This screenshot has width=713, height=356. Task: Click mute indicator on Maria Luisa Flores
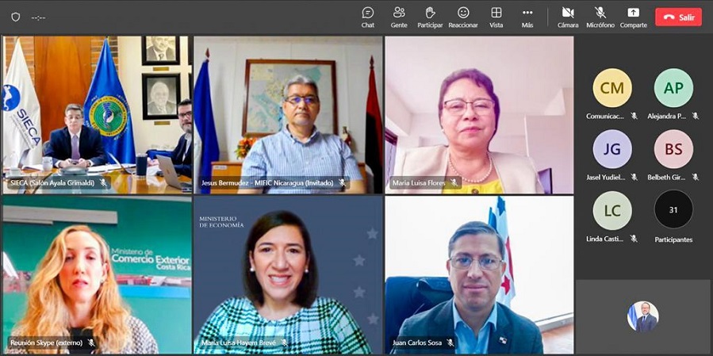pyautogui.click(x=454, y=183)
